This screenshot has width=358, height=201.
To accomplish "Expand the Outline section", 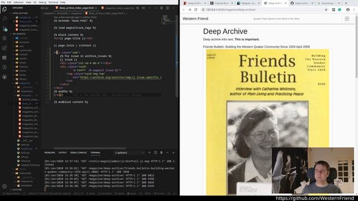I will (17, 190).
